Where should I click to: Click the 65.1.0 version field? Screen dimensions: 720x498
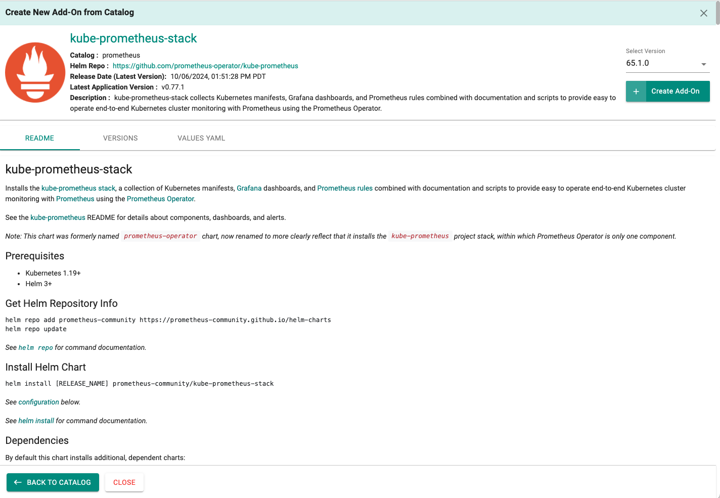[667, 63]
